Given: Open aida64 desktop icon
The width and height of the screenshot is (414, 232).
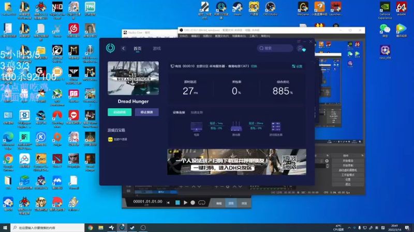Looking at the screenshot, I should (x=401, y=9).
